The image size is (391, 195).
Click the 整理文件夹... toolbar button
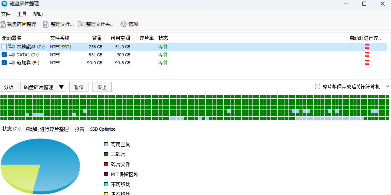pyautogui.click(x=96, y=24)
